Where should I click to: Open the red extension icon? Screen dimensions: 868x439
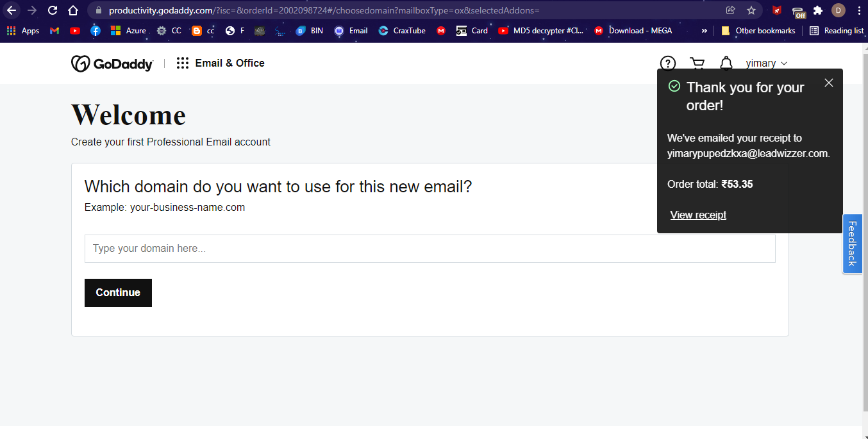(x=777, y=10)
